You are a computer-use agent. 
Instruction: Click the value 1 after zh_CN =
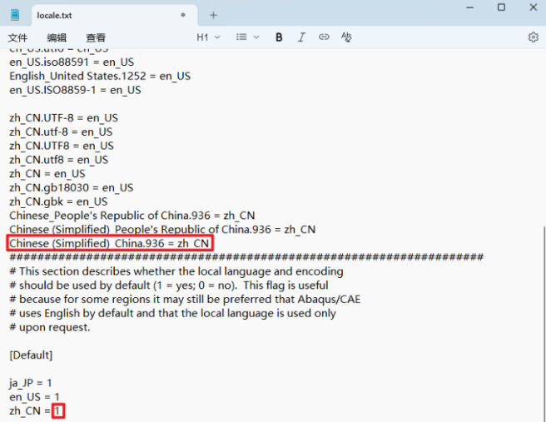(x=58, y=411)
